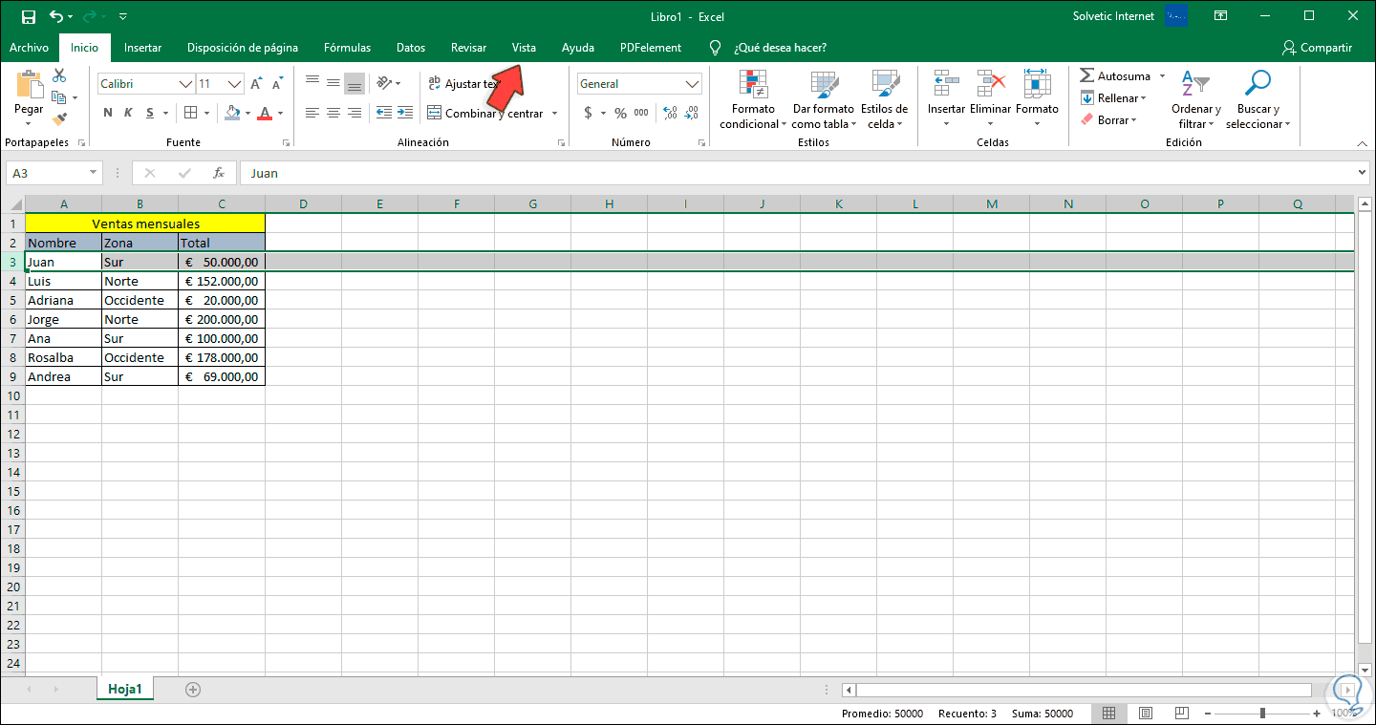Switch to the Fórmulas tab

point(347,48)
